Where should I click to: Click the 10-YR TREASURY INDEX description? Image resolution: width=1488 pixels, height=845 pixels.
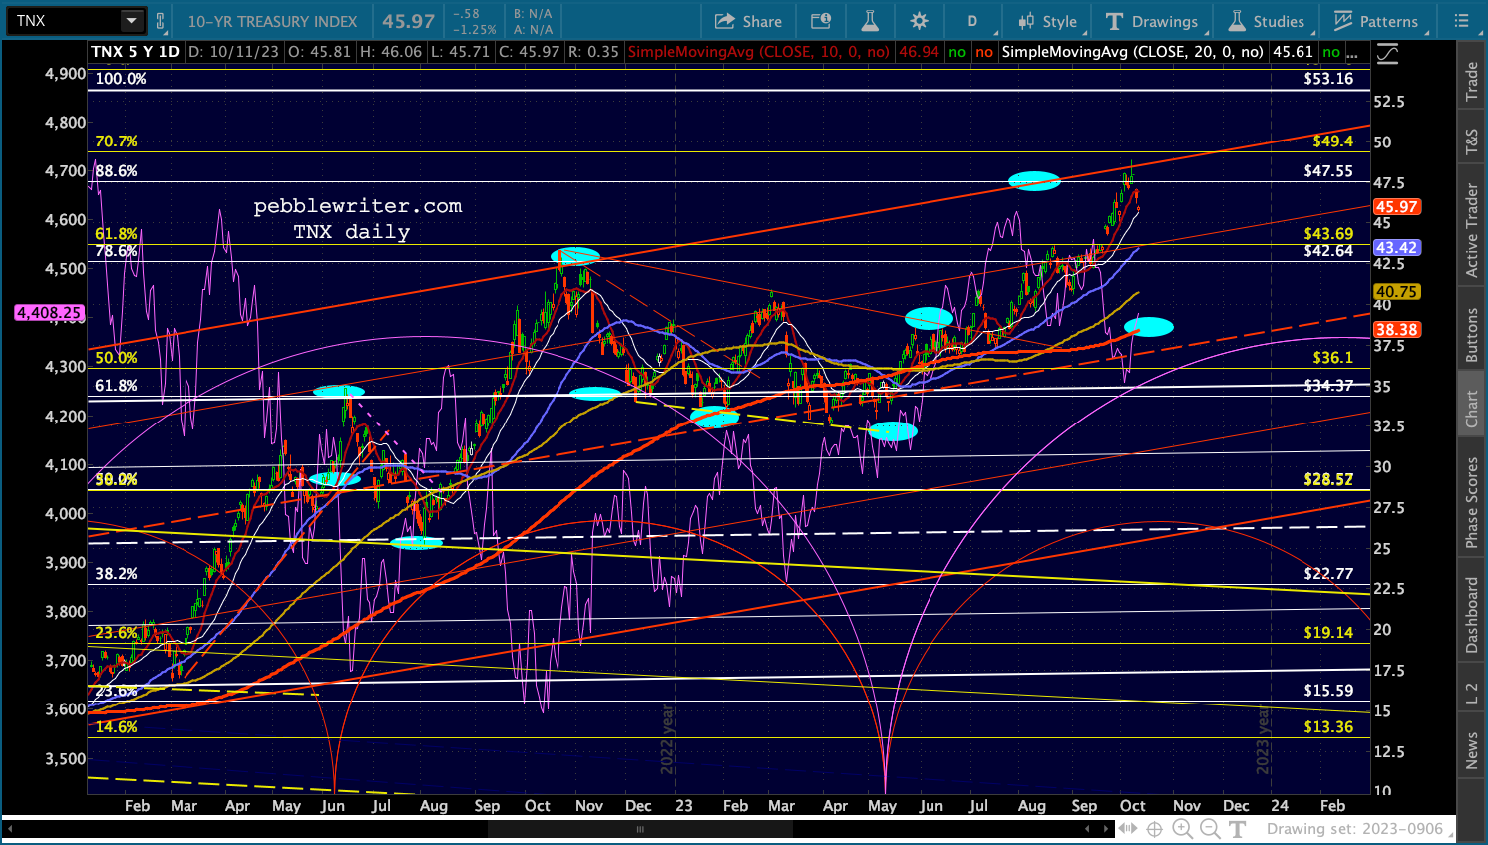coord(272,21)
